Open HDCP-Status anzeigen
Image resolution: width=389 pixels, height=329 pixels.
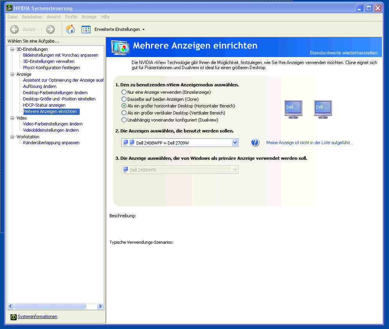point(44,105)
